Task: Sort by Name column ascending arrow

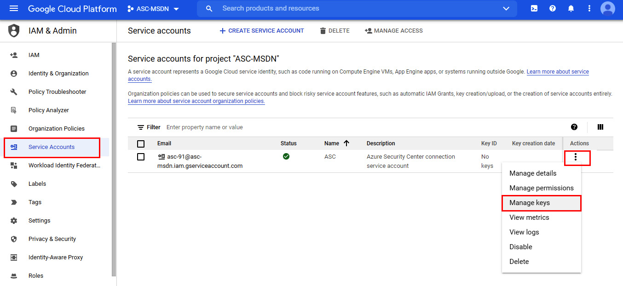Action: click(346, 143)
